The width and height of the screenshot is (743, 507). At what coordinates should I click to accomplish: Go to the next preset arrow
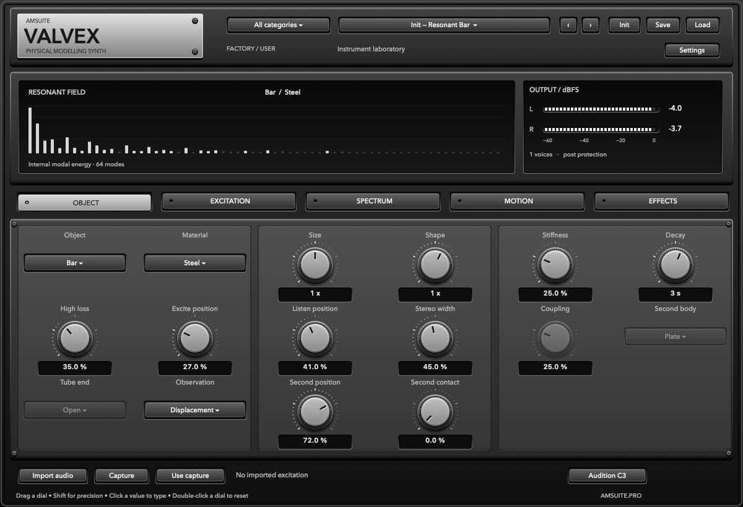point(591,25)
